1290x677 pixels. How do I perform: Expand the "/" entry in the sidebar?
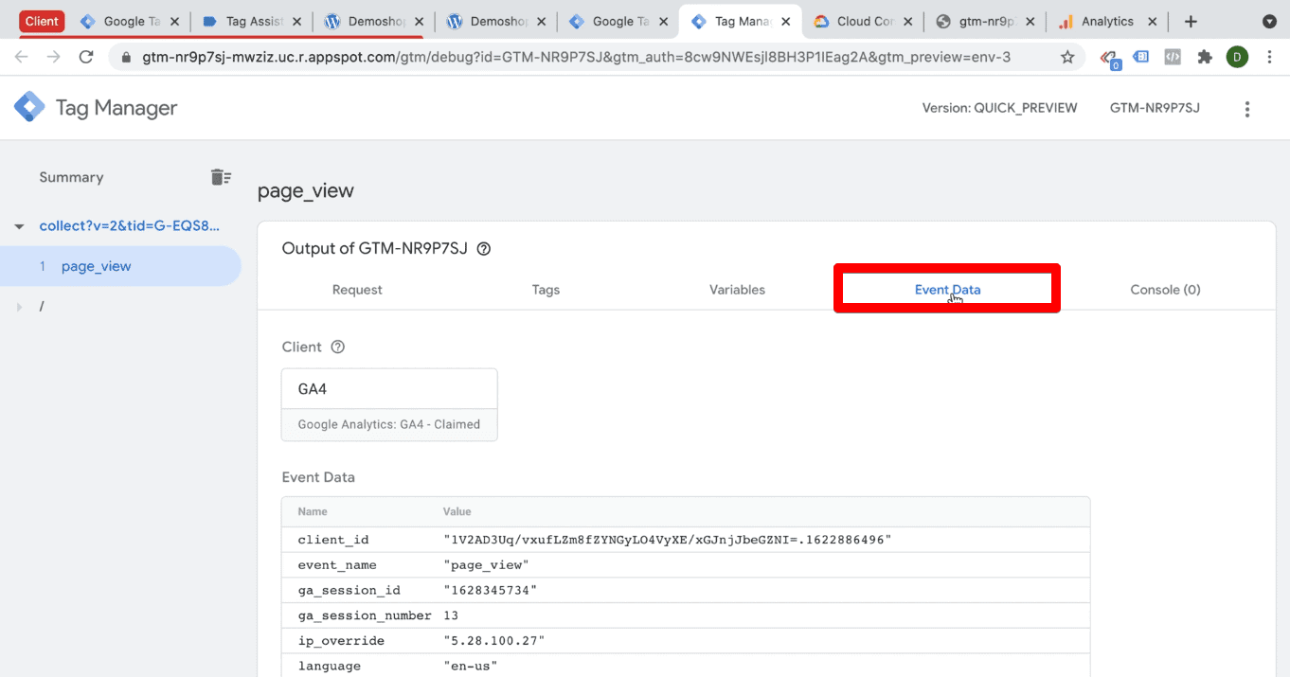point(21,305)
